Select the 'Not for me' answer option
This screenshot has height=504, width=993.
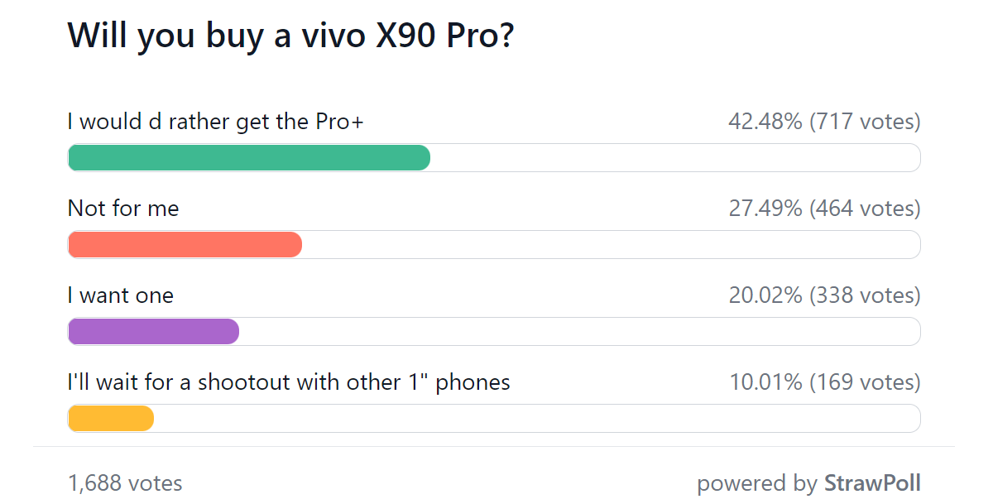[122, 208]
